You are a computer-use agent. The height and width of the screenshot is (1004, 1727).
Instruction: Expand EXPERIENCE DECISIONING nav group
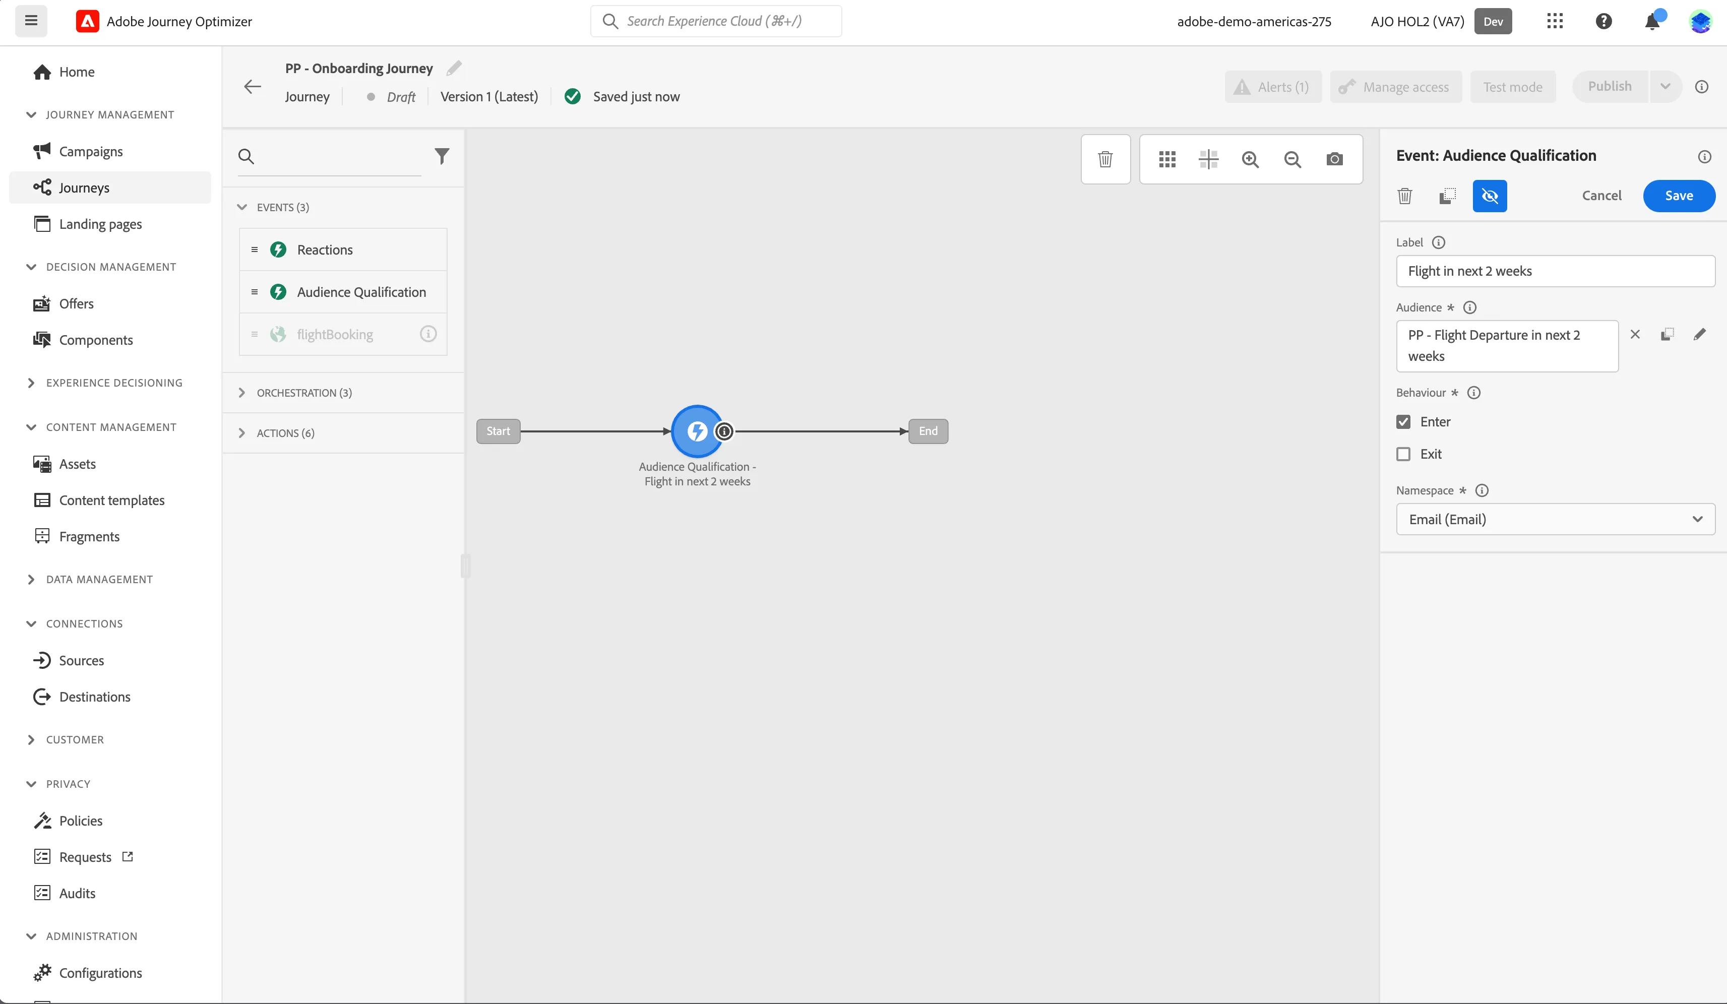coord(31,383)
